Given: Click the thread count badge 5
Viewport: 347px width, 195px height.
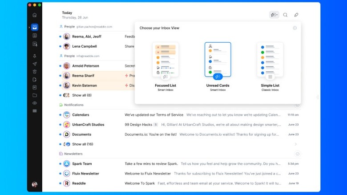Looking at the screenshot, I should pos(156,125).
